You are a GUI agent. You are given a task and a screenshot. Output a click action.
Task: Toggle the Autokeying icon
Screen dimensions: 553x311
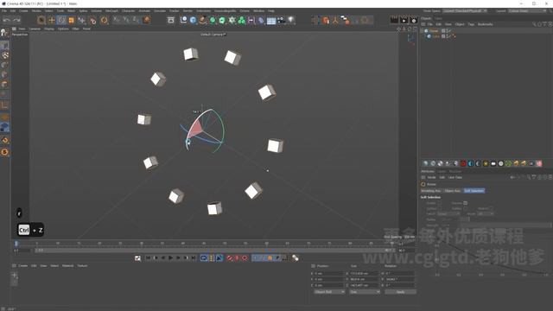[x=237, y=258]
